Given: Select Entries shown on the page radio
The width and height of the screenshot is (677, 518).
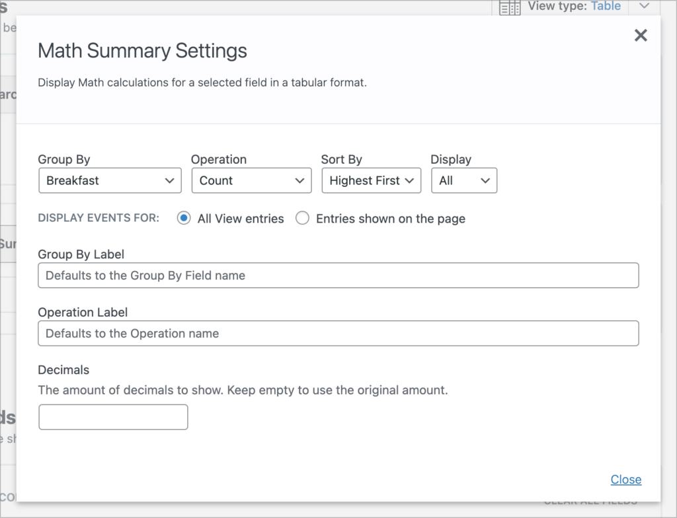Looking at the screenshot, I should tap(302, 219).
